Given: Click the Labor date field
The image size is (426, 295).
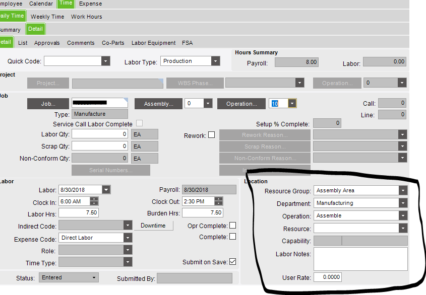Looking at the screenshot, I should [81, 190].
